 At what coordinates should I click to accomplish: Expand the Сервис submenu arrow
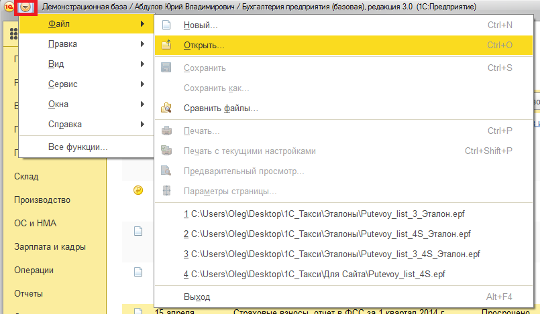click(142, 84)
